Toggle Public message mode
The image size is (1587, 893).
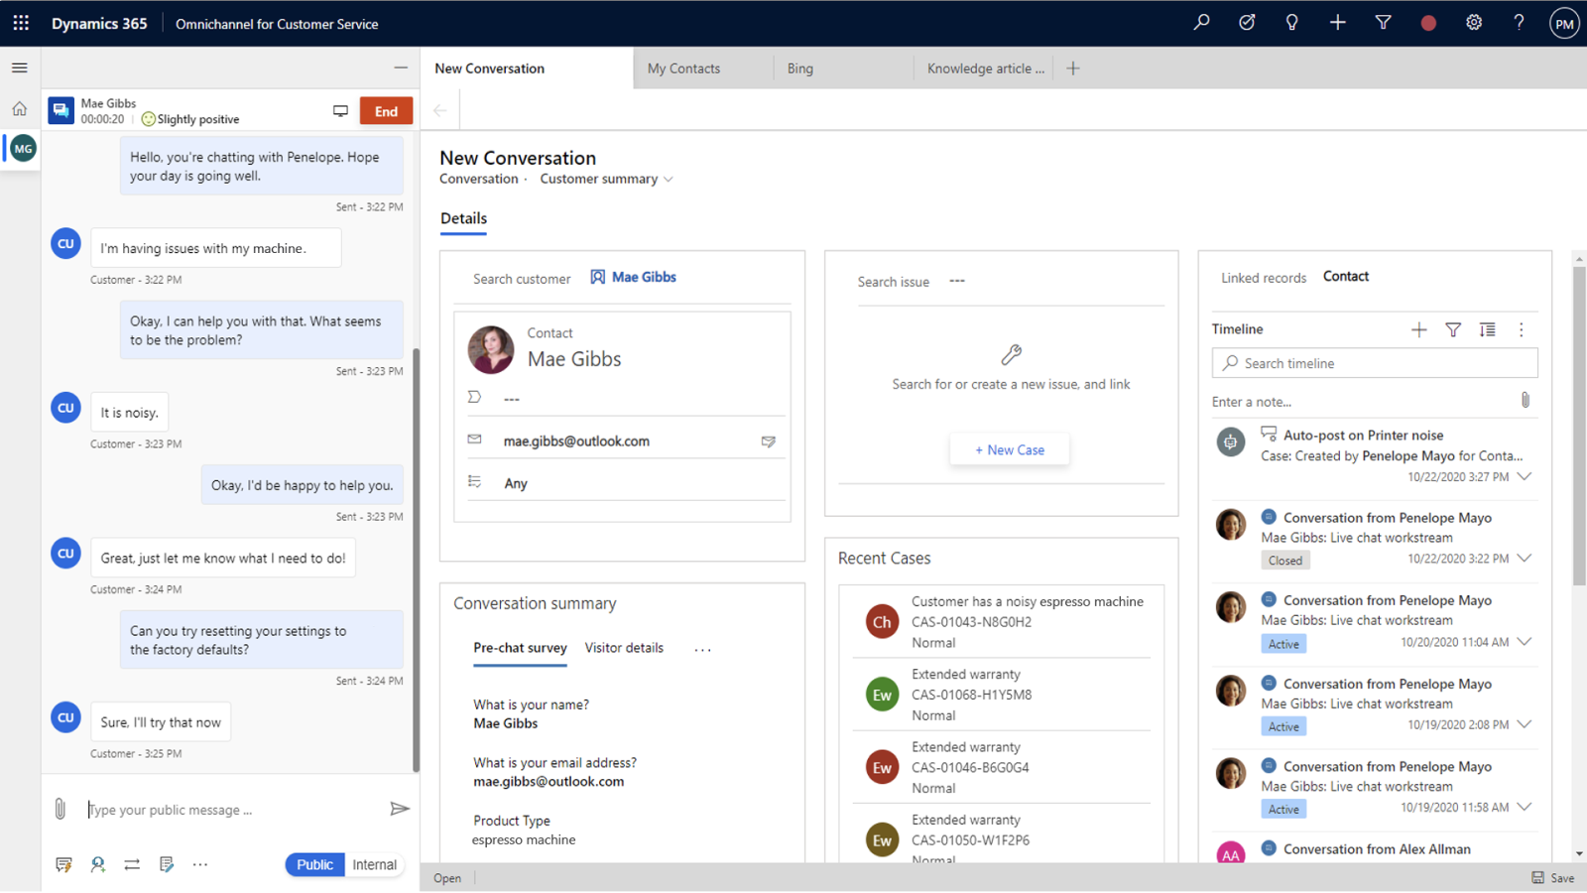pos(313,864)
